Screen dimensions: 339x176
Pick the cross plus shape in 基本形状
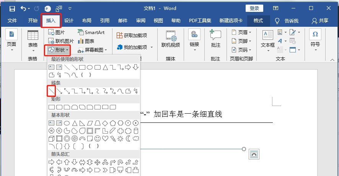[x=121, y=131]
